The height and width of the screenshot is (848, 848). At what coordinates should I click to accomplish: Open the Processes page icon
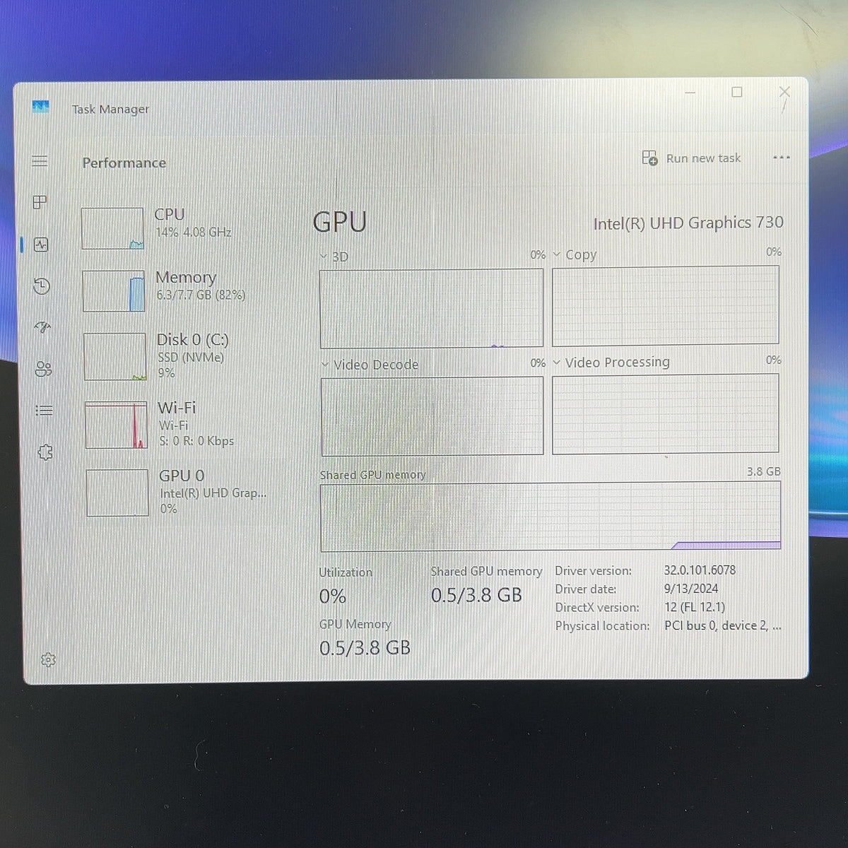coord(40,203)
